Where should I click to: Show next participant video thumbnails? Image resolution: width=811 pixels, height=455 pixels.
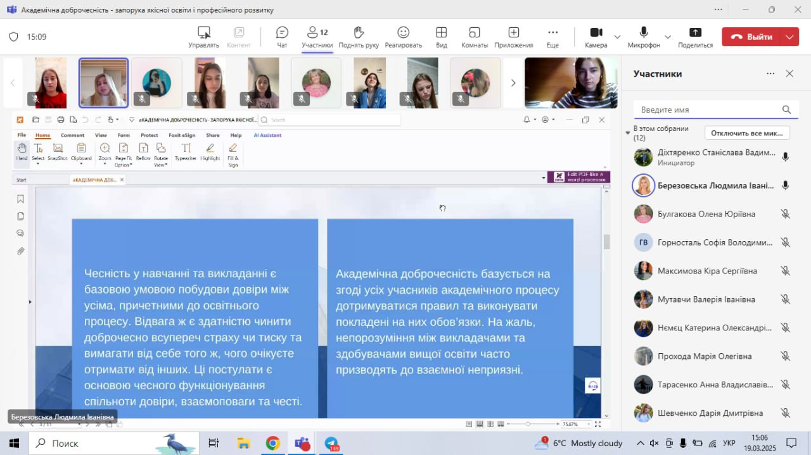pos(513,83)
